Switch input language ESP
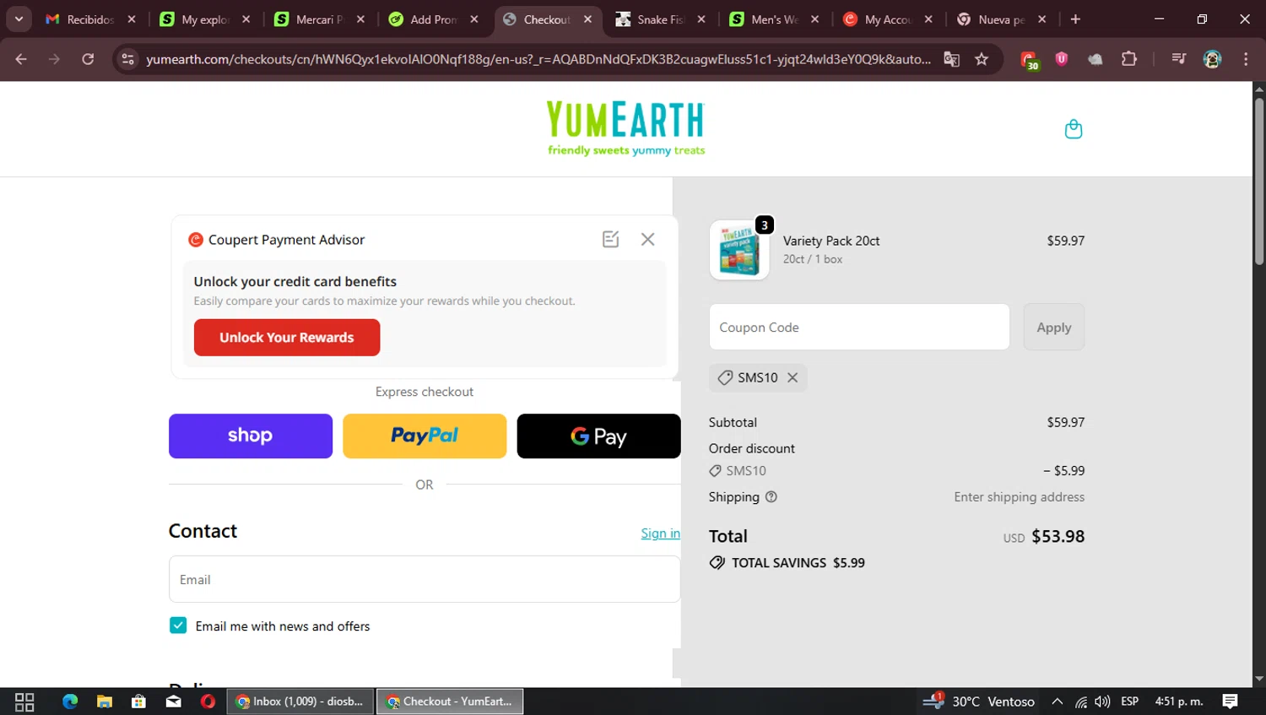Image resolution: width=1266 pixels, height=715 pixels. point(1129,701)
